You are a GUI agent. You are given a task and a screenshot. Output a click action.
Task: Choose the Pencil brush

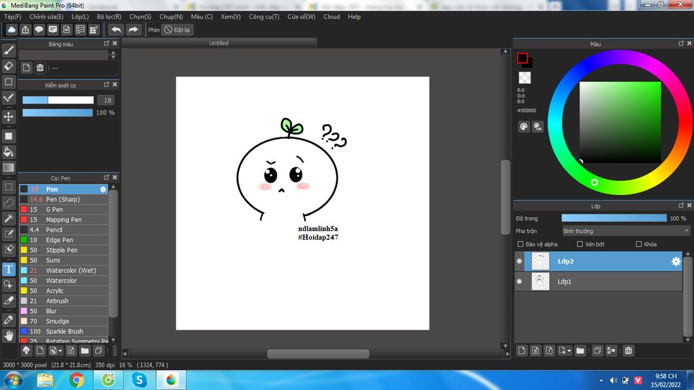(x=64, y=230)
